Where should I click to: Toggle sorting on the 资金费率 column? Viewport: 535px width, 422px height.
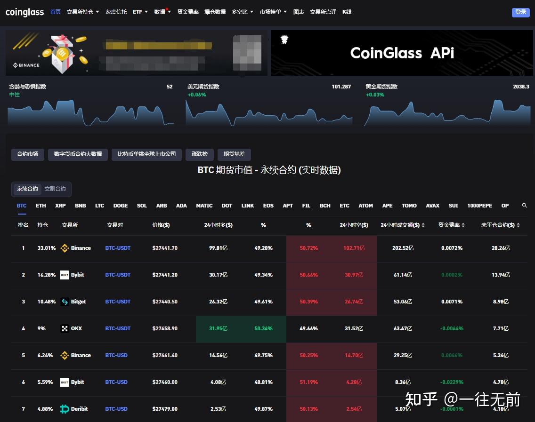point(451,225)
